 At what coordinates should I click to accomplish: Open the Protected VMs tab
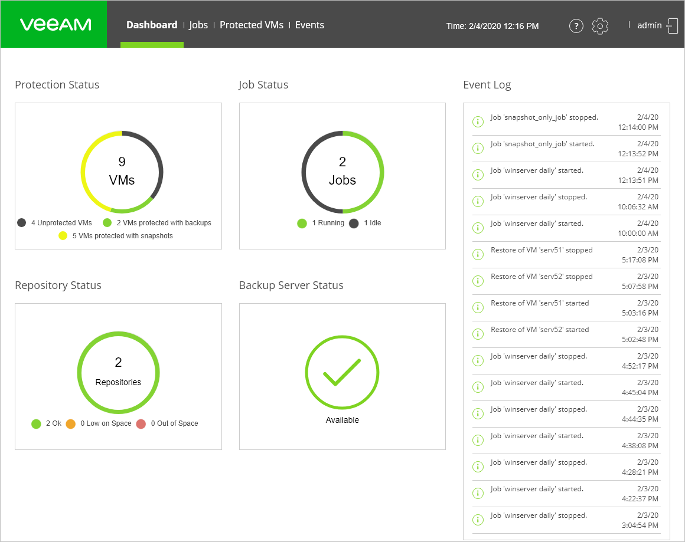[252, 25]
